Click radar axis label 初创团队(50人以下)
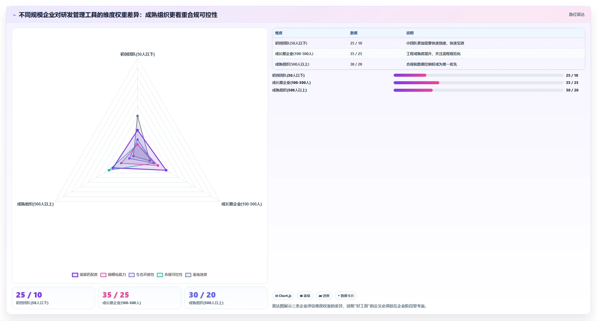Image resolution: width=597 pixels, height=321 pixels. (x=138, y=54)
